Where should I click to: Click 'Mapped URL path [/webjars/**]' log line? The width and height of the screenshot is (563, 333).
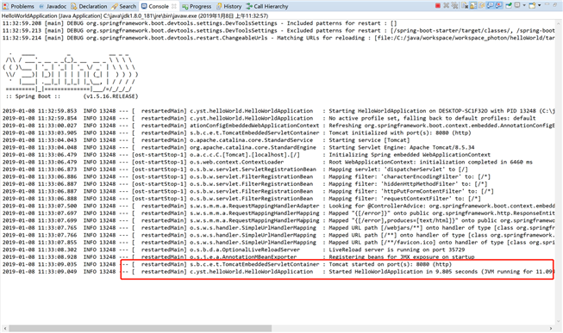click(x=278, y=228)
